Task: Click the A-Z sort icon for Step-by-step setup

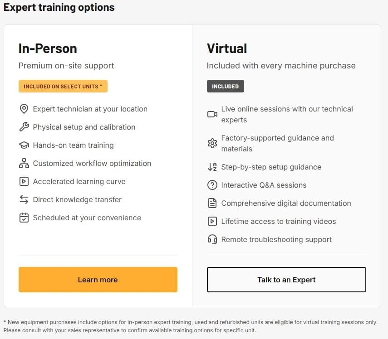Action: 212,167
